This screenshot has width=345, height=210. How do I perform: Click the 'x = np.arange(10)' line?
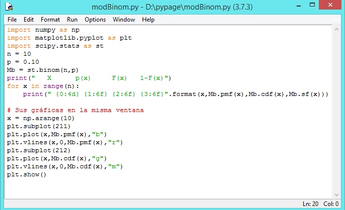pos(41,118)
